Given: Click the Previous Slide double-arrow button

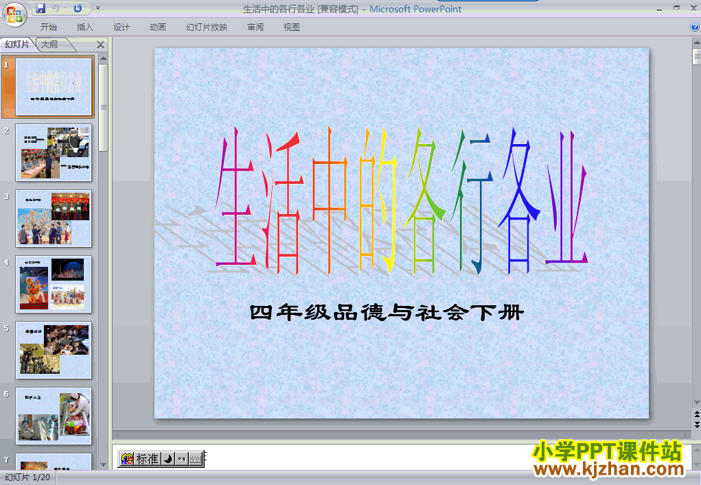Looking at the screenshot, I should (x=696, y=414).
